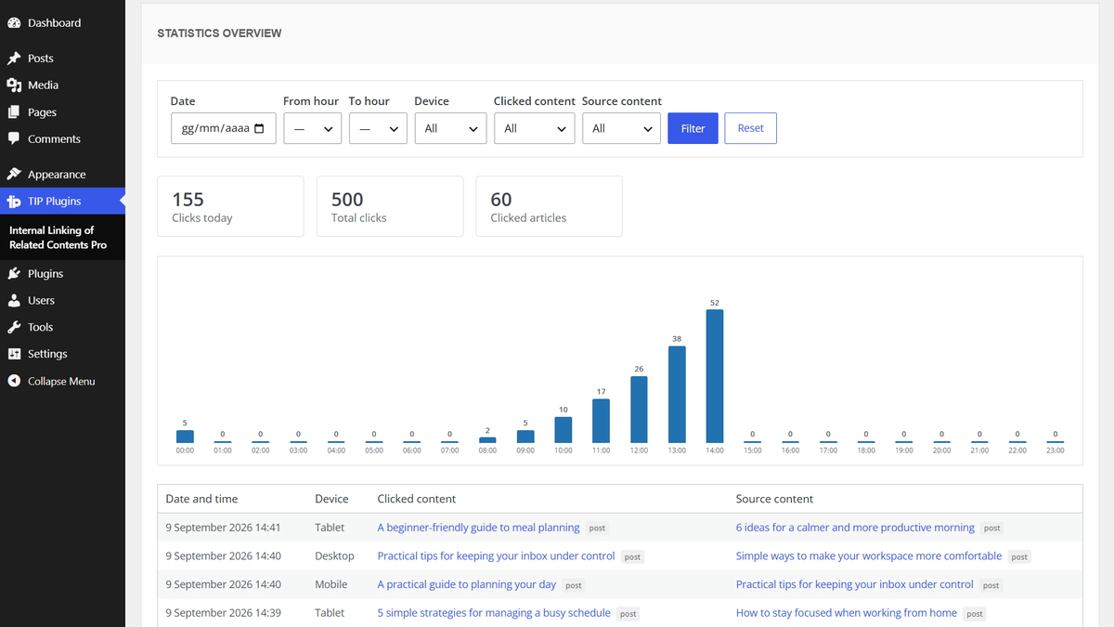
Task: Click the Mobile device cell
Action: (331, 584)
